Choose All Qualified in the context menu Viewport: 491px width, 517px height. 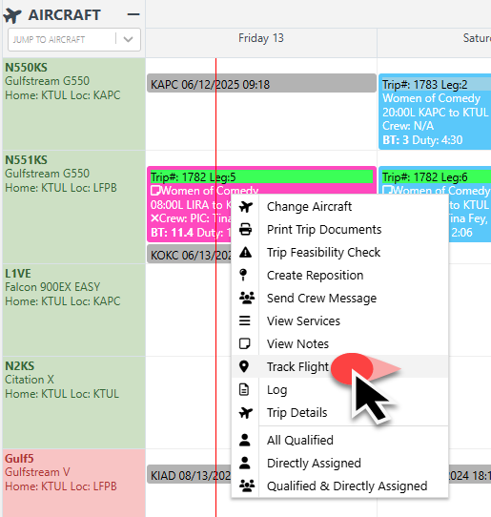pyautogui.click(x=300, y=440)
